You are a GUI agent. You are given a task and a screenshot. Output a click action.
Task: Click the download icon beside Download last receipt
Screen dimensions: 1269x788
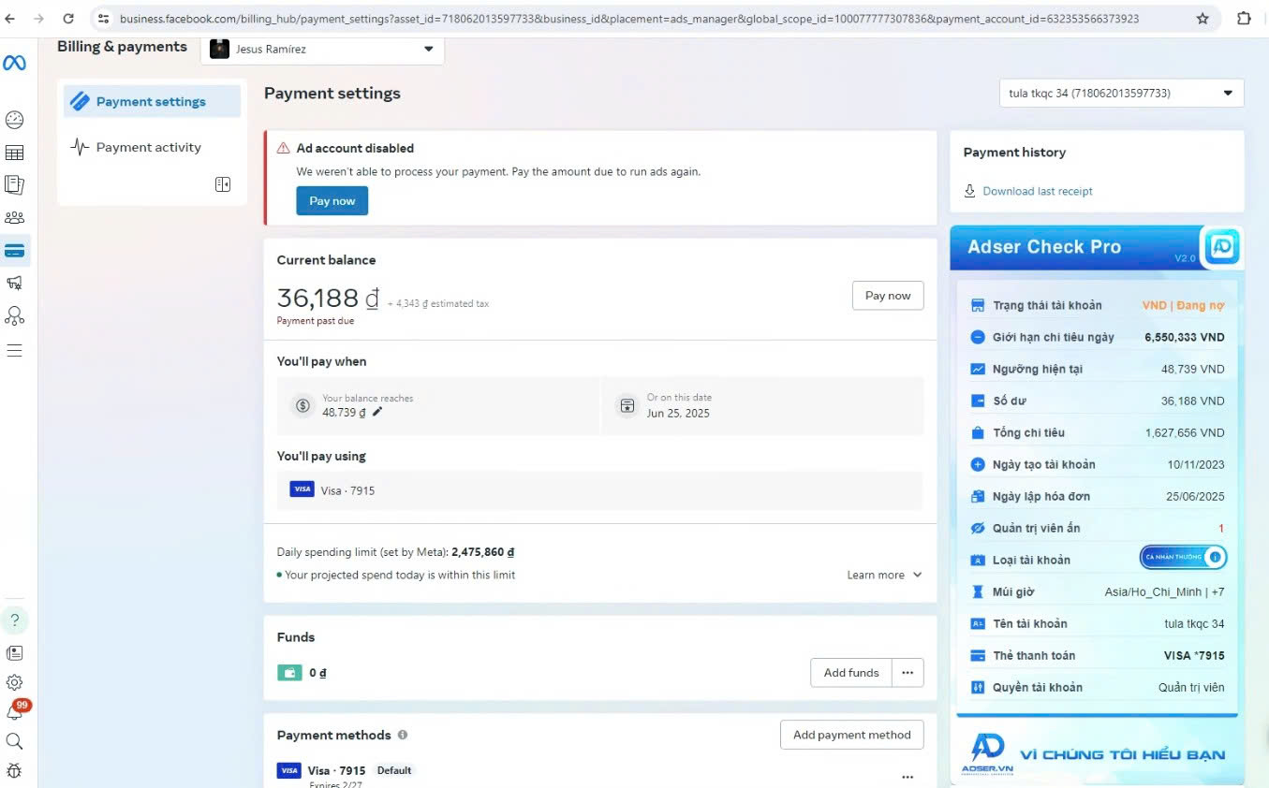click(969, 191)
